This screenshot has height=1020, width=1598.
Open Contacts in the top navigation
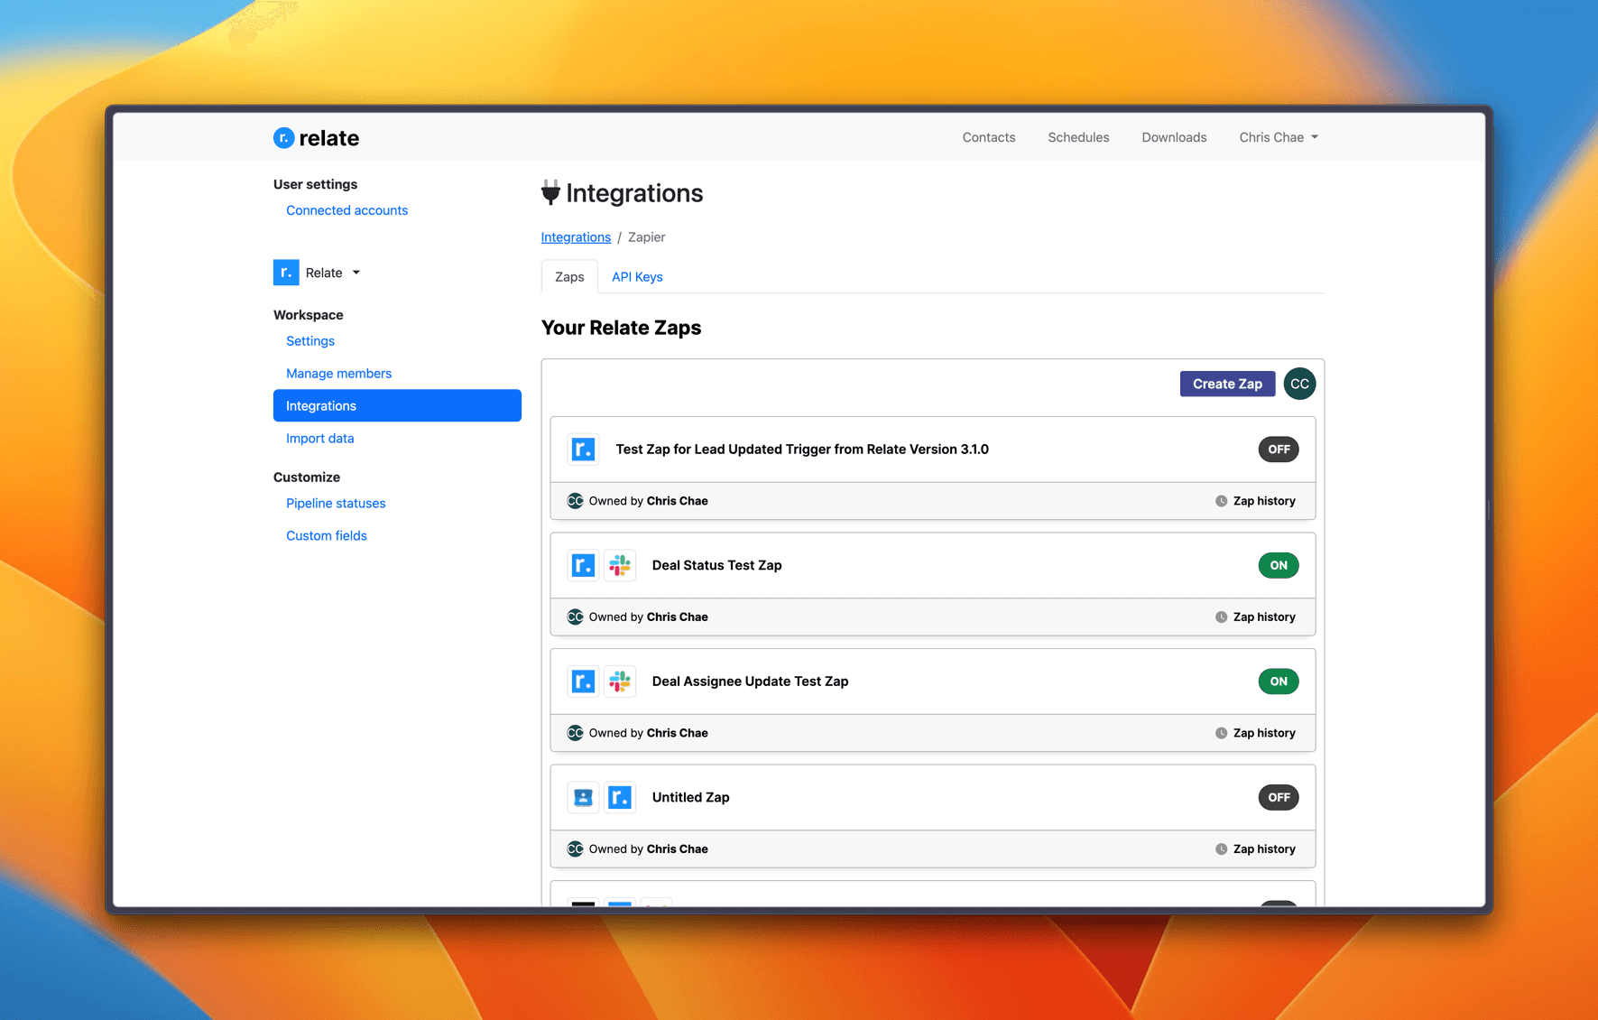tap(989, 137)
